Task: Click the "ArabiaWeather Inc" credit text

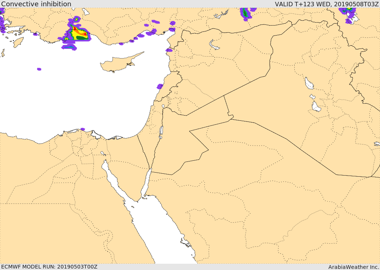Action: point(354,267)
